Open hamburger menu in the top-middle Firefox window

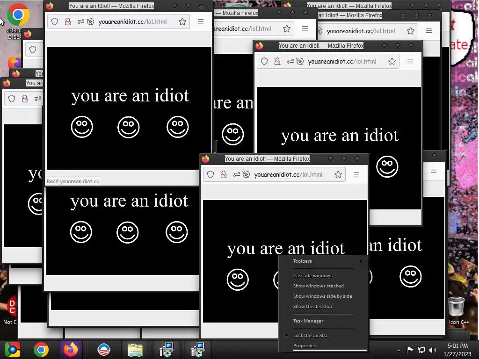[x=305, y=29]
